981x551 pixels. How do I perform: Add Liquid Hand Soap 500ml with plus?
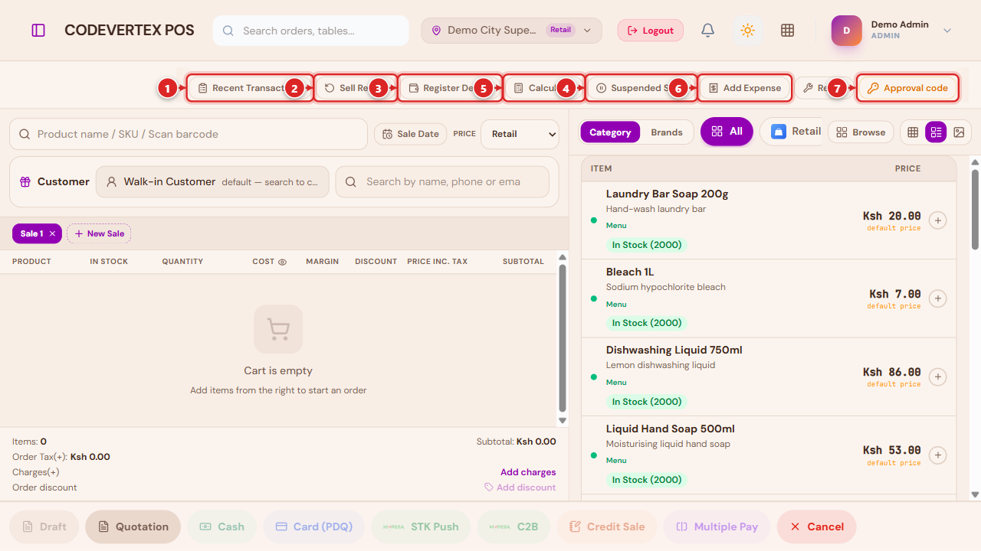click(937, 455)
